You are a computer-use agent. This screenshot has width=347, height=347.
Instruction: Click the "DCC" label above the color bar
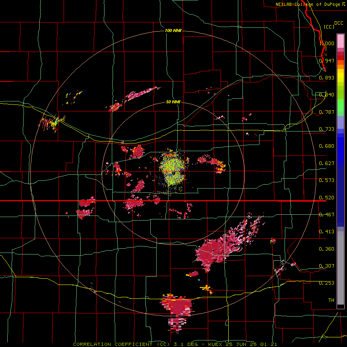[339, 23]
